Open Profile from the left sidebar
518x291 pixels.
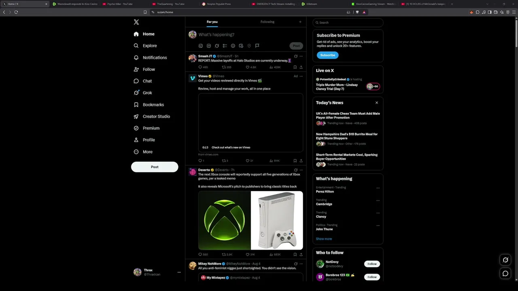(144, 140)
